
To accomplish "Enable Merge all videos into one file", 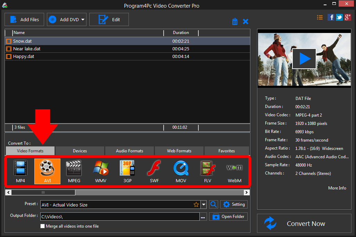I will (x=43, y=226).
